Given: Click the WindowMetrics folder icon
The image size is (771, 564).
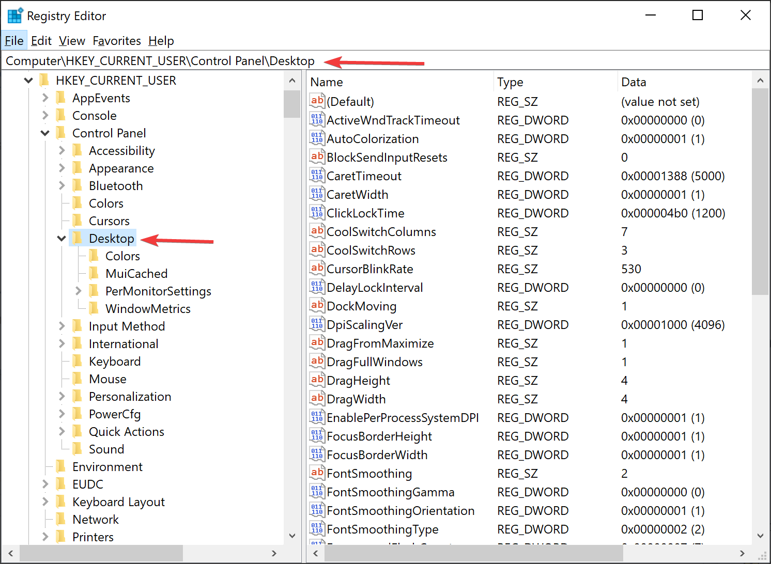Looking at the screenshot, I should [94, 308].
